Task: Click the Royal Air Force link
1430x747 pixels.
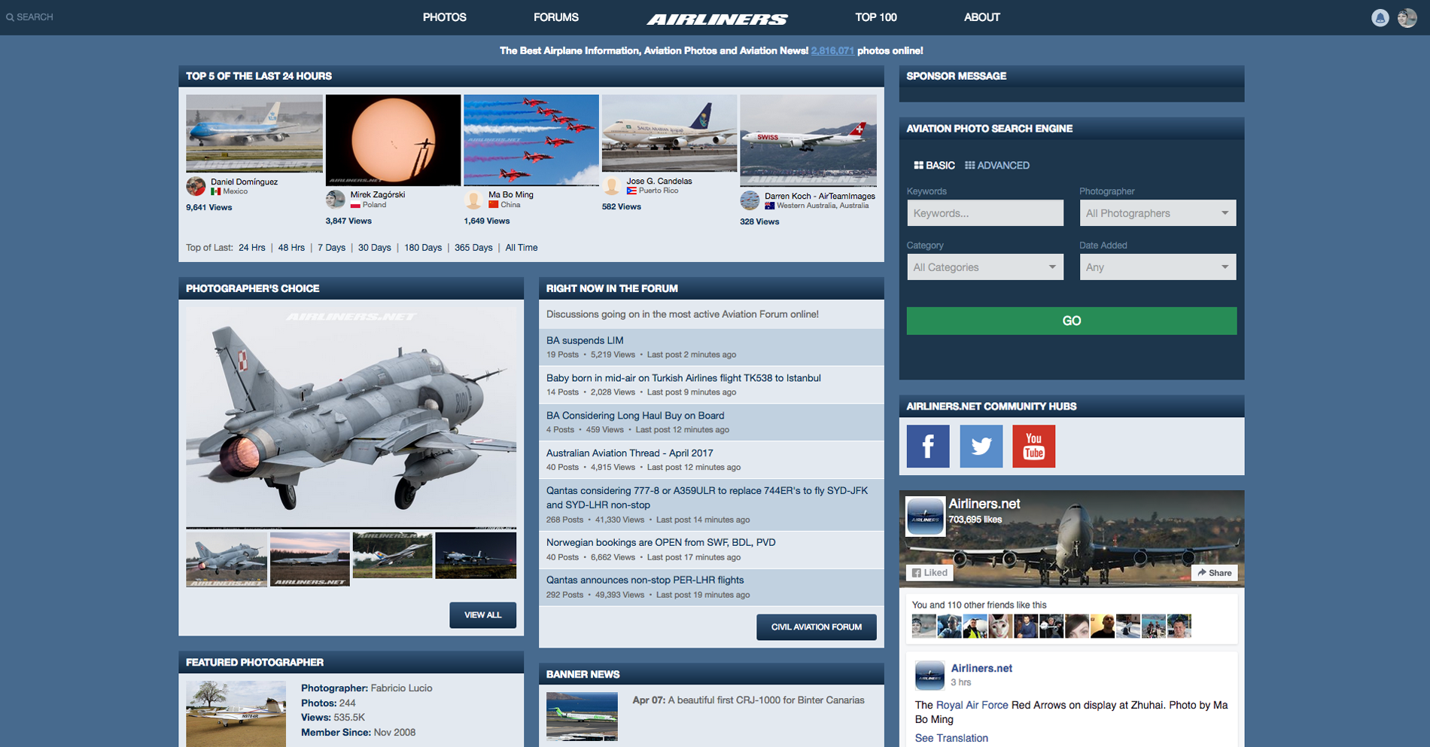Action: tap(972, 706)
